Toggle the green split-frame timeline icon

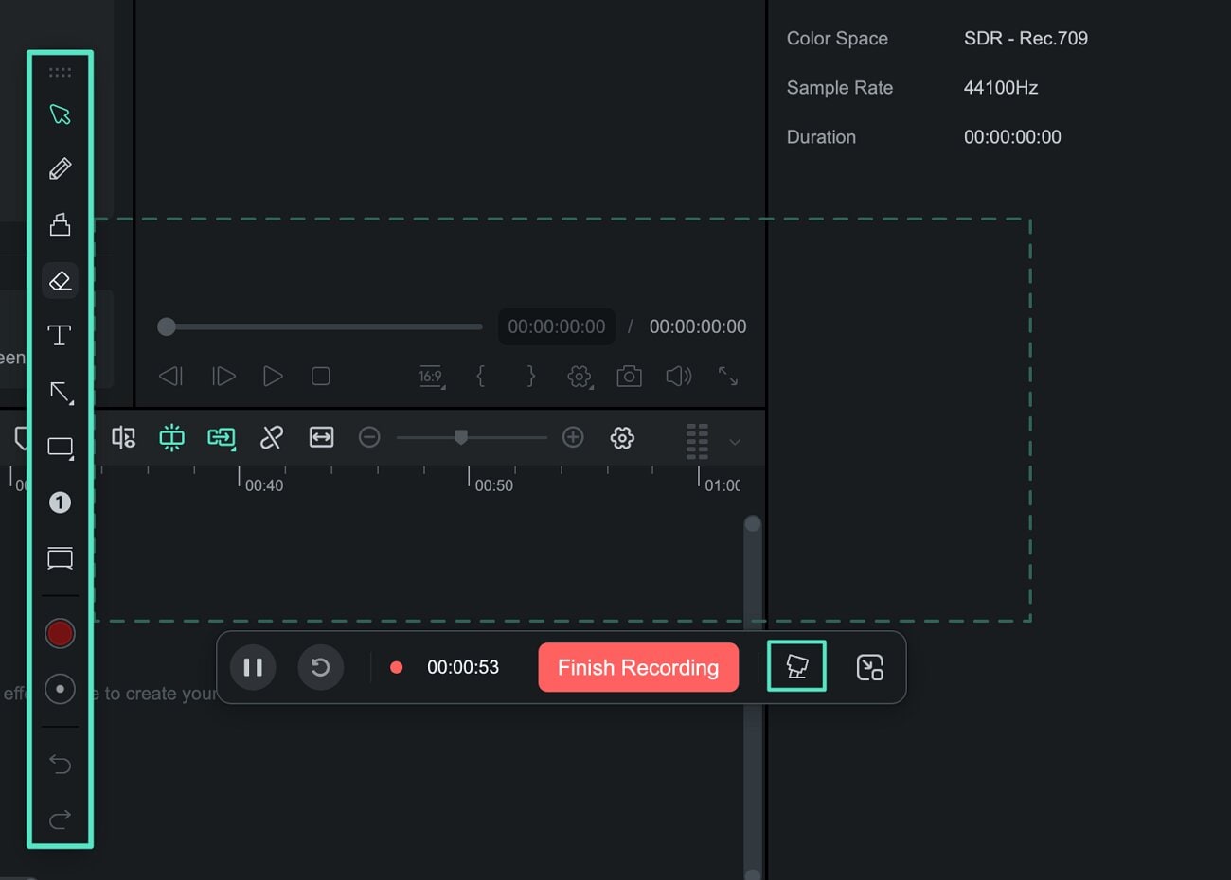click(x=171, y=437)
